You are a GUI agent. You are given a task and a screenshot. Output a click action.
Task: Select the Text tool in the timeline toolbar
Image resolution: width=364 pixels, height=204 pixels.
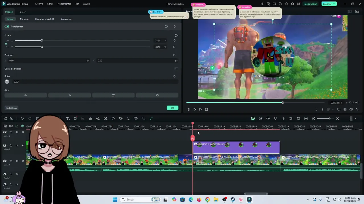[x=68, y=118]
